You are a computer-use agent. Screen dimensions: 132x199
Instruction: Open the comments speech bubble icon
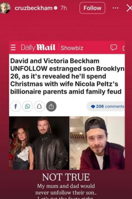point(114,47)
